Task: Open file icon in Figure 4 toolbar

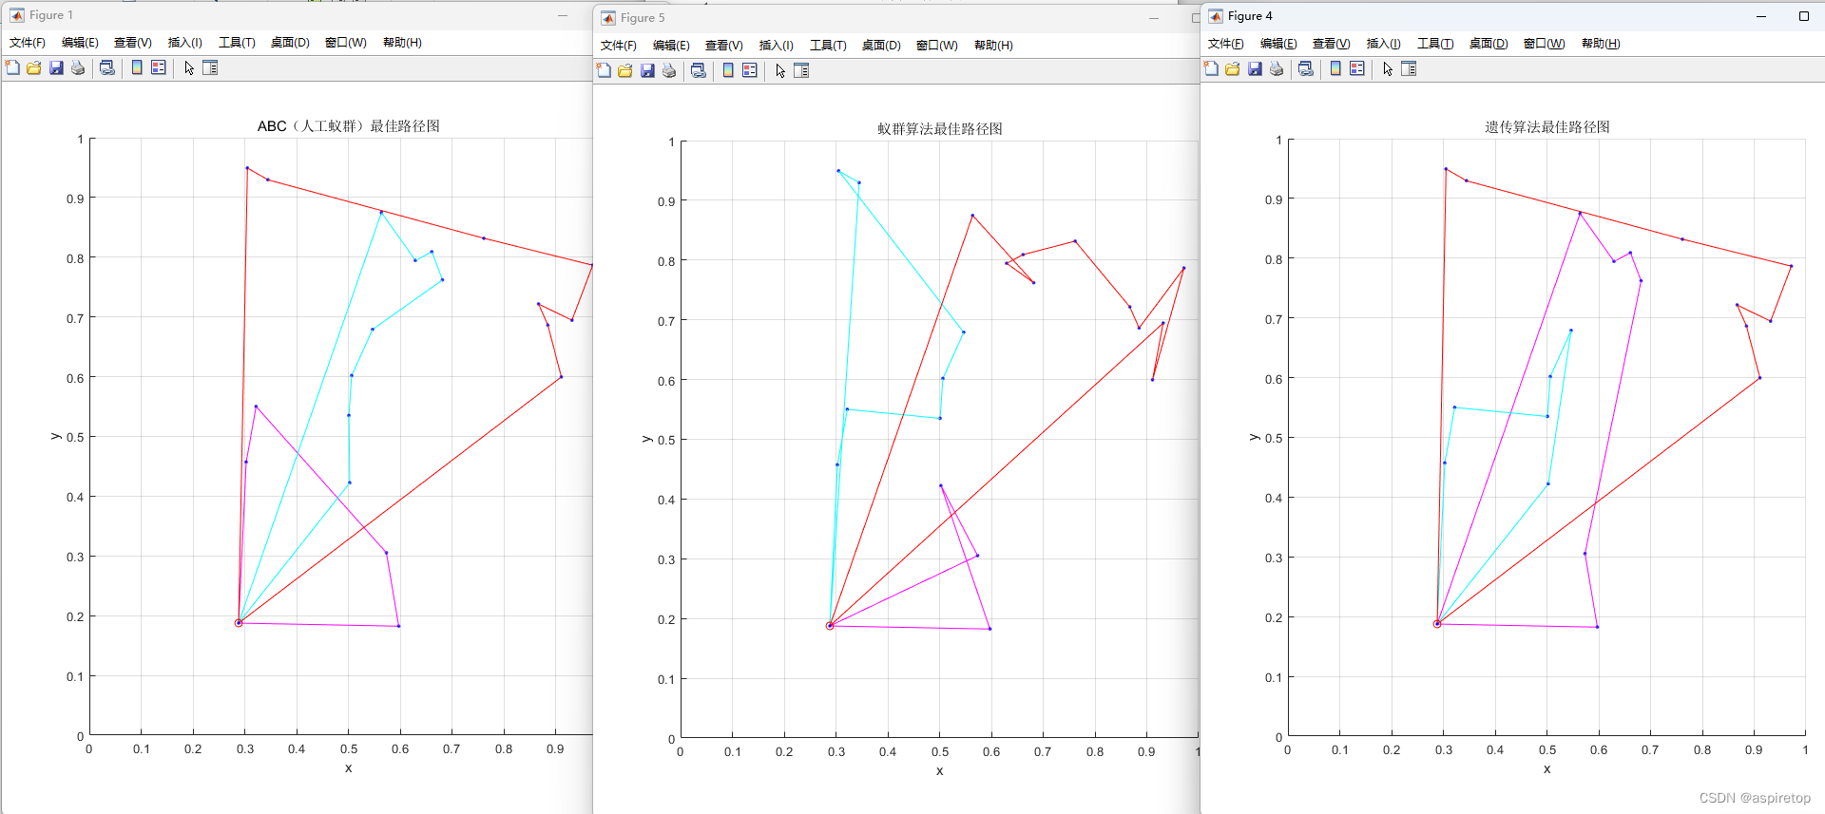Action: 1233,68
